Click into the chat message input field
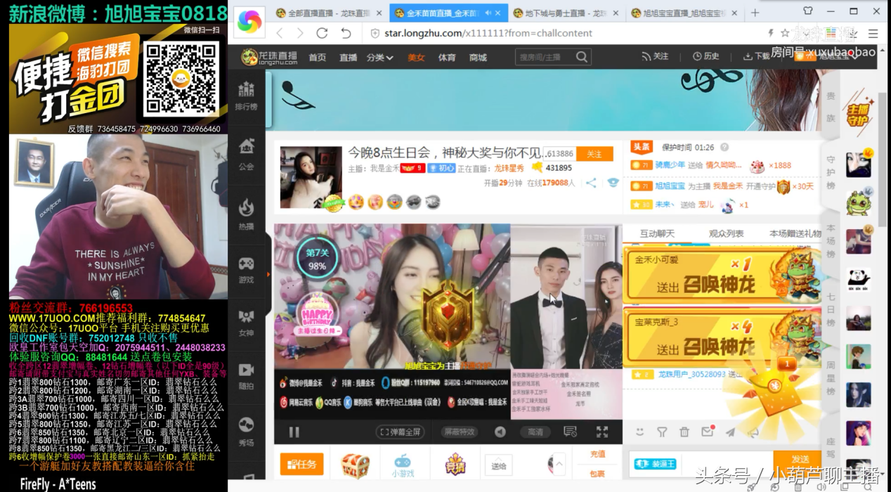Screen dimensions: 891x492 click(x=727, y=464)
